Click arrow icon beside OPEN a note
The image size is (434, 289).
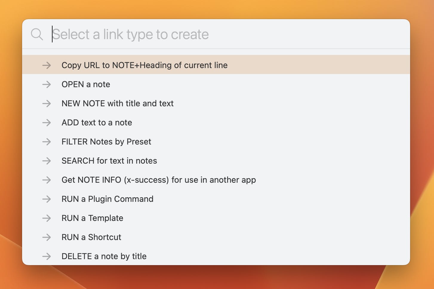(x=47, y=84)
